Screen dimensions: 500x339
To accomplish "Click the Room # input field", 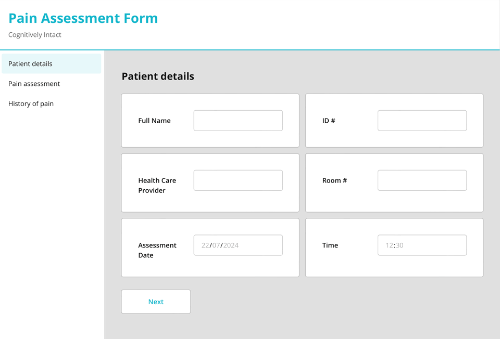I will tap(422, 180).
